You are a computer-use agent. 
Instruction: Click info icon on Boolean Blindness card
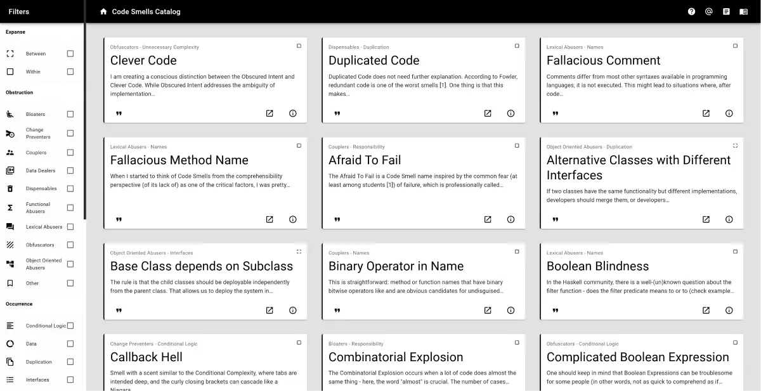[x=729, y=311]
